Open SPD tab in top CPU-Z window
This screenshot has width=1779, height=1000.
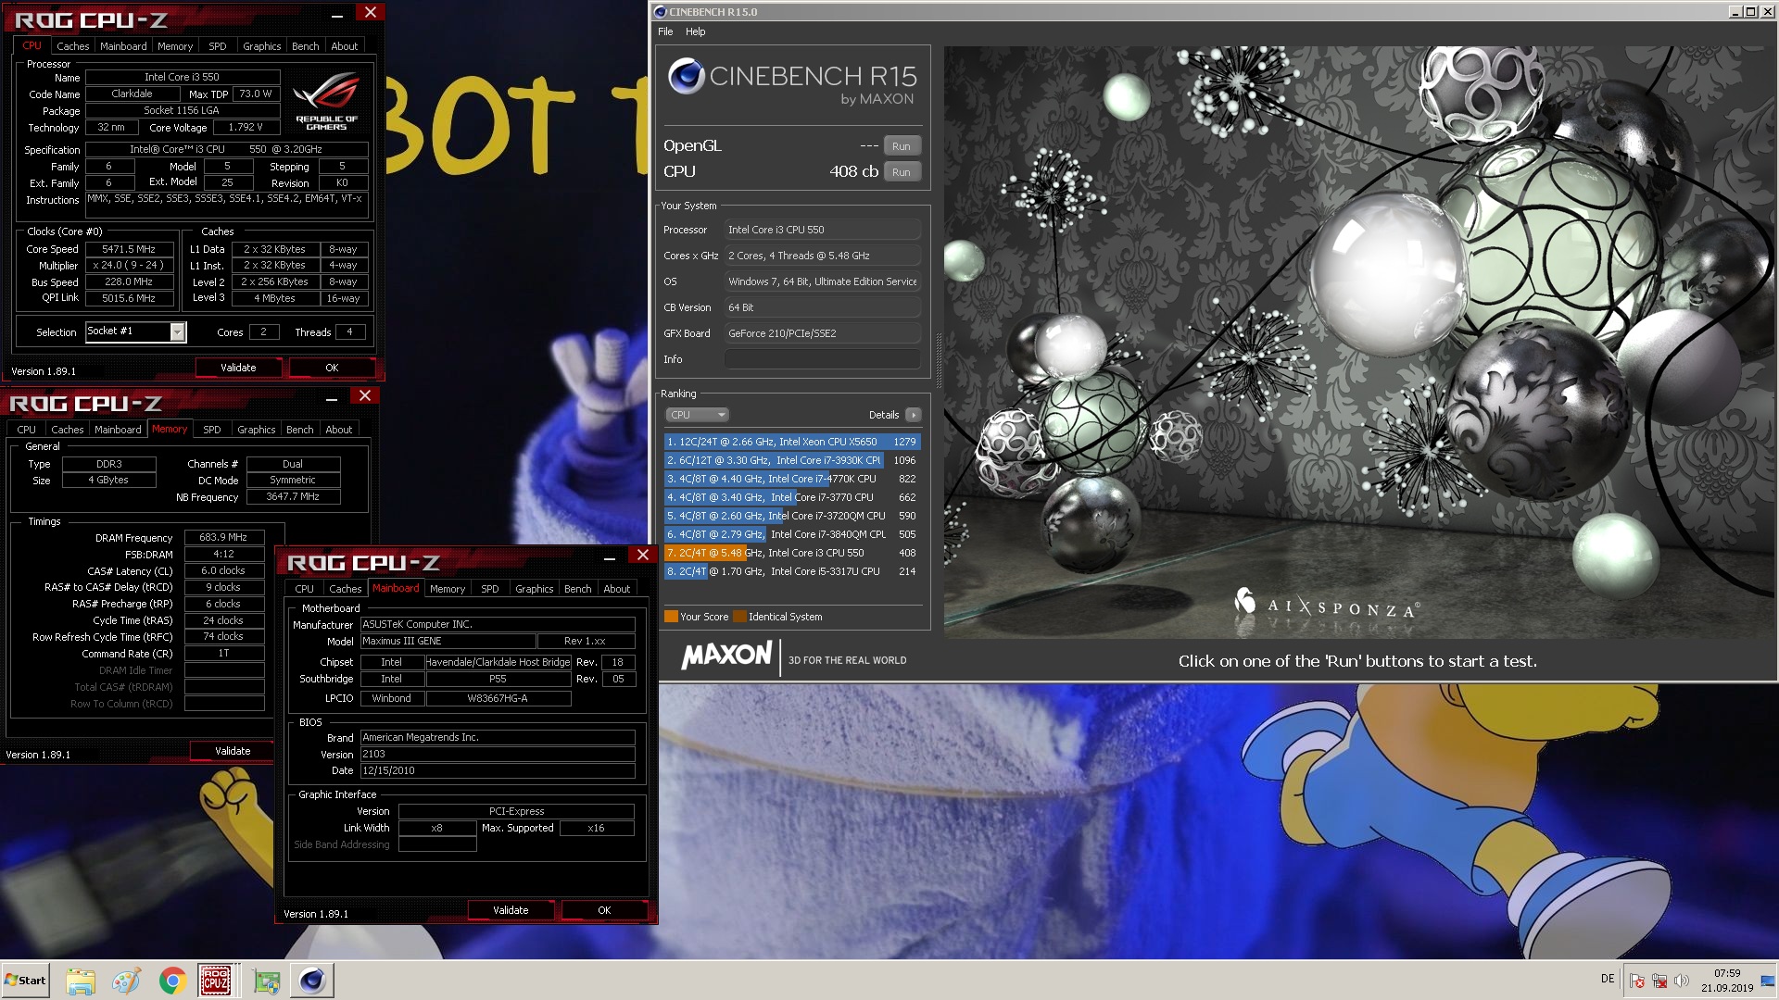218,46
